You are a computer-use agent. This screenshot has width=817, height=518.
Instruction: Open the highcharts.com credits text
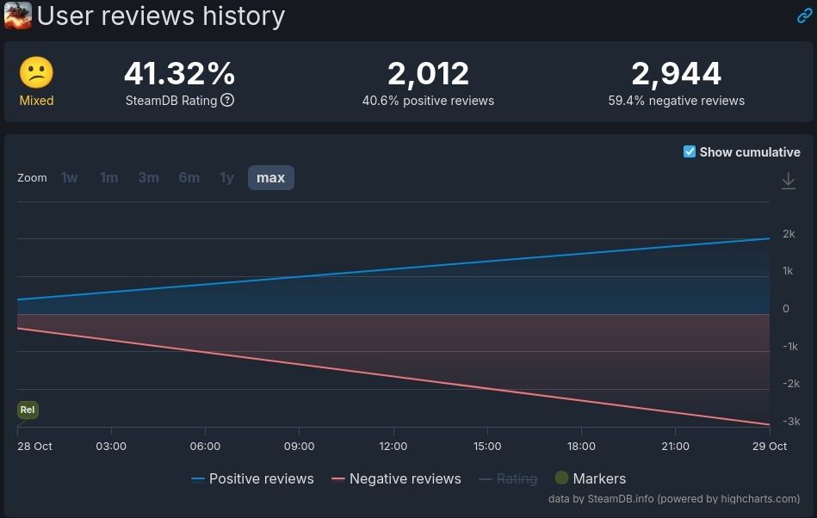(674, 499)
